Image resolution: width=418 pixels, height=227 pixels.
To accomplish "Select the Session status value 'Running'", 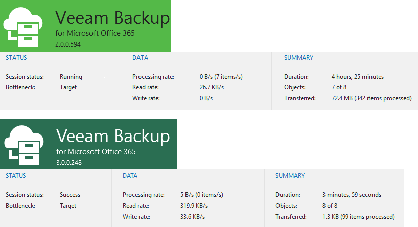I will click(x=71, y=77).
